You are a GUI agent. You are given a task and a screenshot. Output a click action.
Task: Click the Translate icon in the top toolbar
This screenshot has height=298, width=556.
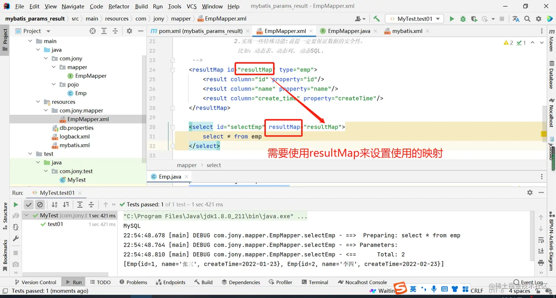pos(516,19)
